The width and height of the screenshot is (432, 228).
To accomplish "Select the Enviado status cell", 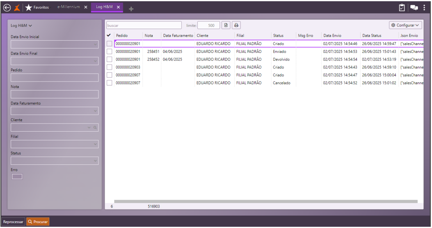I will point(279,52).
